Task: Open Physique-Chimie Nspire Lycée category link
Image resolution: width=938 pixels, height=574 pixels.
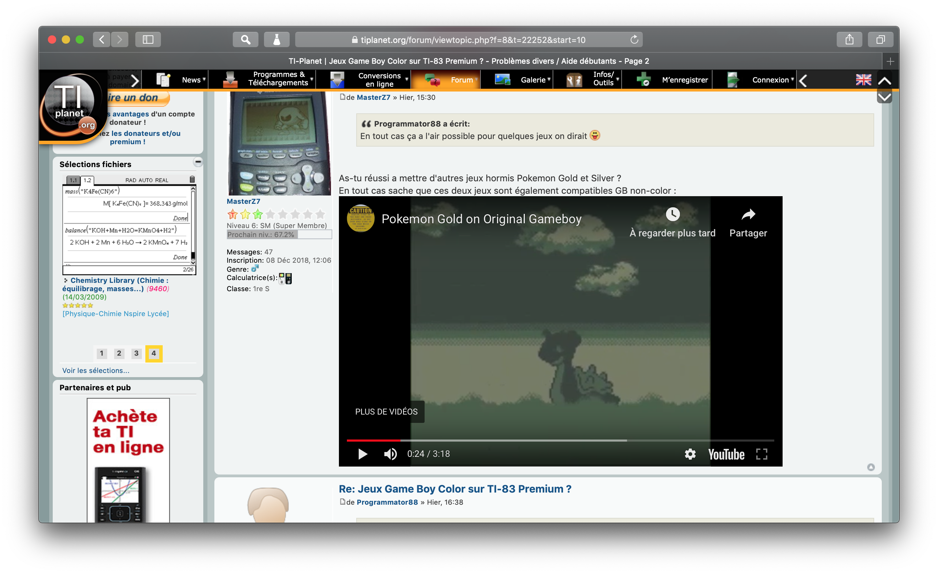Action: 116,313
